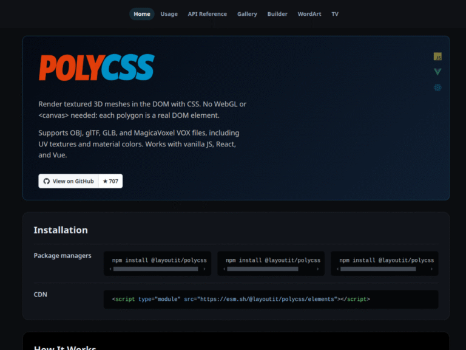Viewport: 466px width, 350px height.
Task: Switch to the Usage tab
Action: [169, 14]
